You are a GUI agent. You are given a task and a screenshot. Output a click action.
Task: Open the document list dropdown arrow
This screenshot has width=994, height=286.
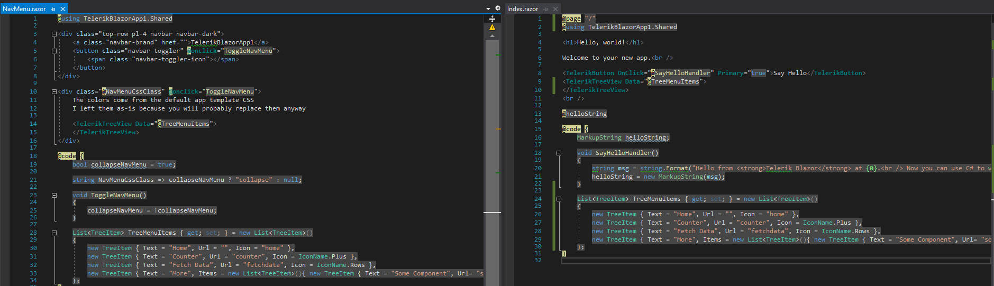click(488, 8)
